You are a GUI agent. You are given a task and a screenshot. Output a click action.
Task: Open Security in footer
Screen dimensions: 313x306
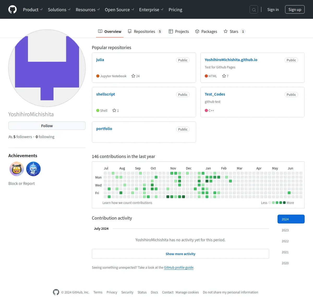(127, 292)
